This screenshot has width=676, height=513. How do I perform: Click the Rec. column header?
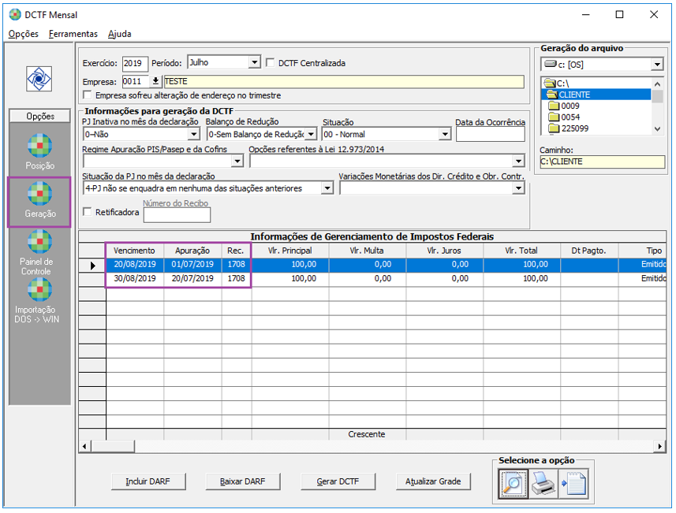pyautogui.click(x=236, y=251)
